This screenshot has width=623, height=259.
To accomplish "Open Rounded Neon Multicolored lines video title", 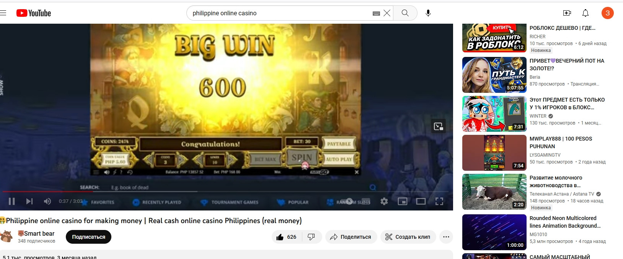I will (x=565, y=222).
